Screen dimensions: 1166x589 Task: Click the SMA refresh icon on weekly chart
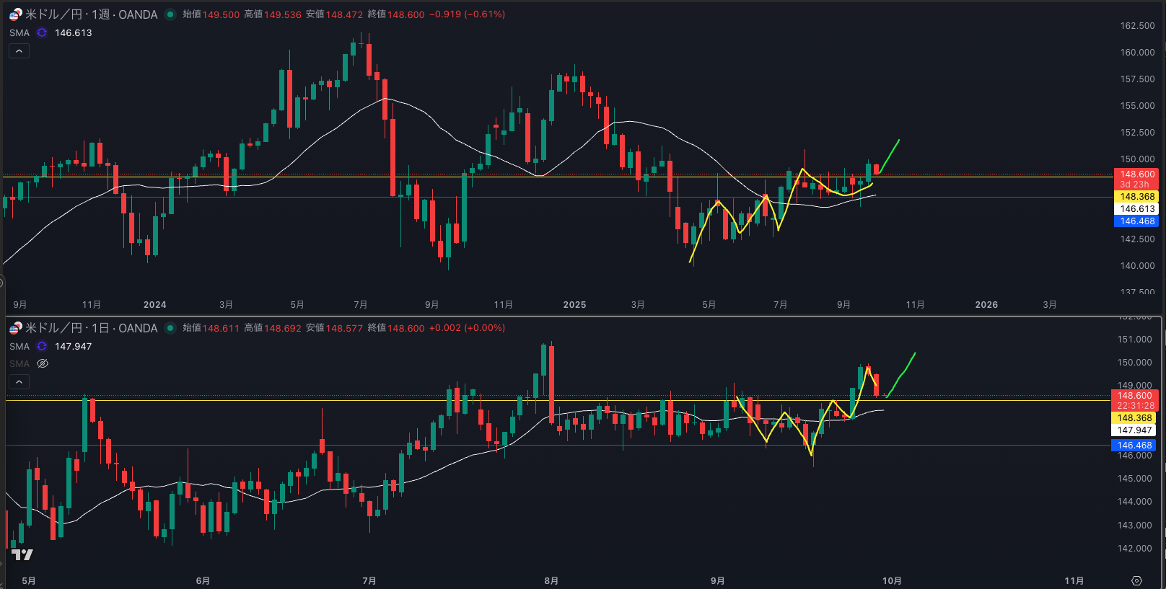click(x=42, y=33)
